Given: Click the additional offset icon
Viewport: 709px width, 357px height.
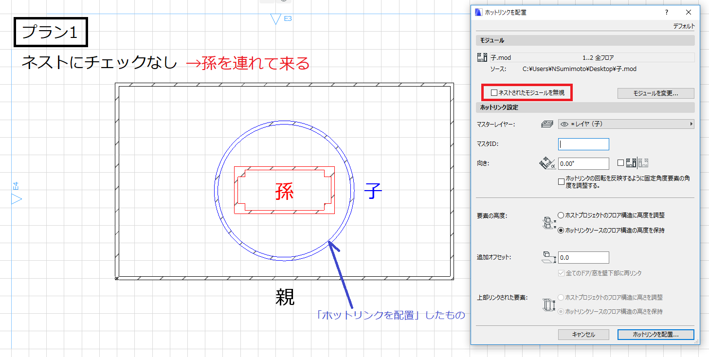Looking at the screenshot, I should pos(548,258).
